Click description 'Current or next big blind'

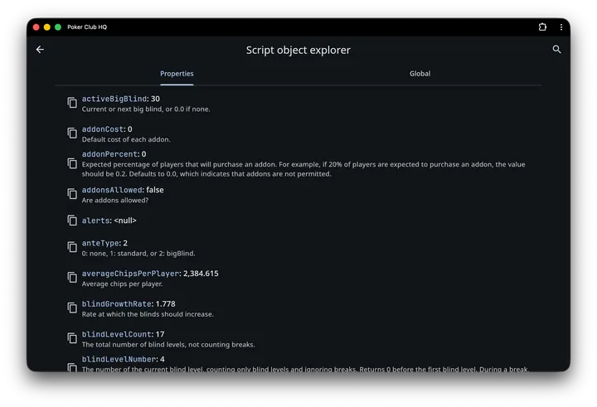tap(146, 109)
